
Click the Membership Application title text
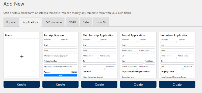98,35
